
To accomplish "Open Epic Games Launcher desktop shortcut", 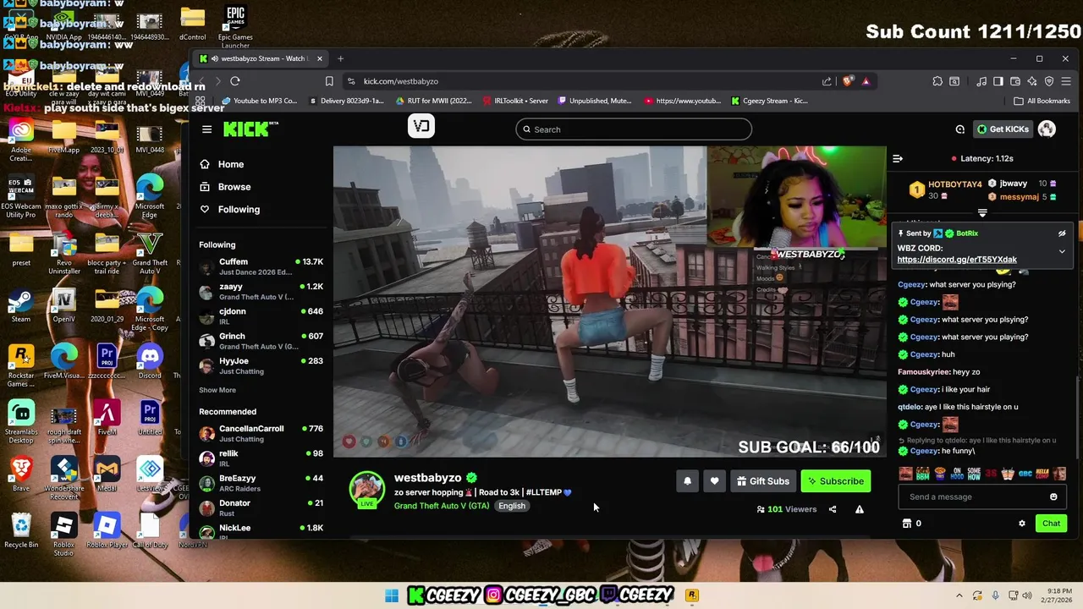I will [x=235, y=27].
